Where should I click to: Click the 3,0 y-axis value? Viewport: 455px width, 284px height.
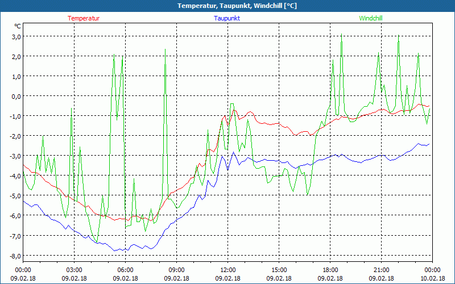coord(16,37)
